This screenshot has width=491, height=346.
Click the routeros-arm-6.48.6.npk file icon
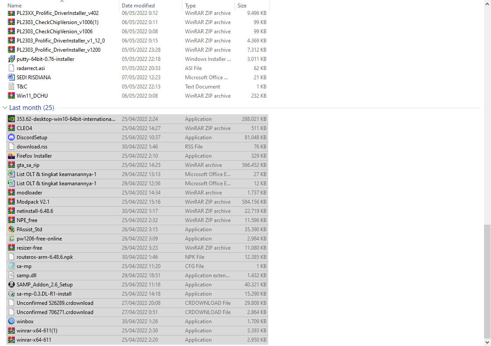pos(11,257)
